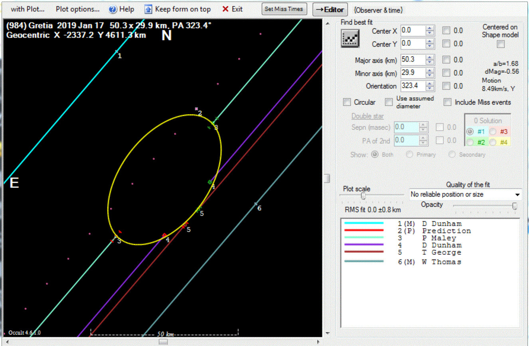Select the Both show radio button
529x346 pixels.
click(375, 154)
